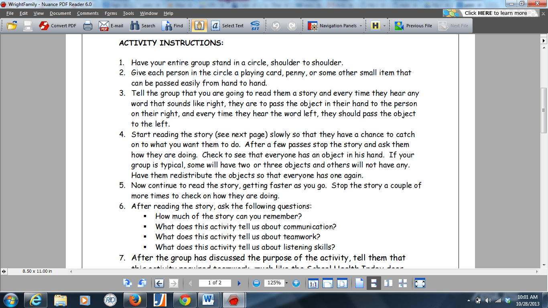This screenshot has height=308, width=548.
Task: Open the Tools menu
Action: (128, 13)
